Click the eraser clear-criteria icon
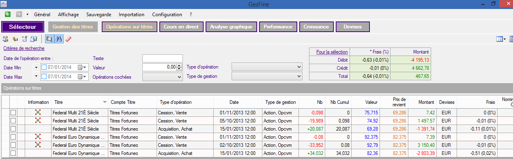513x159 pixels. point(68,39)
